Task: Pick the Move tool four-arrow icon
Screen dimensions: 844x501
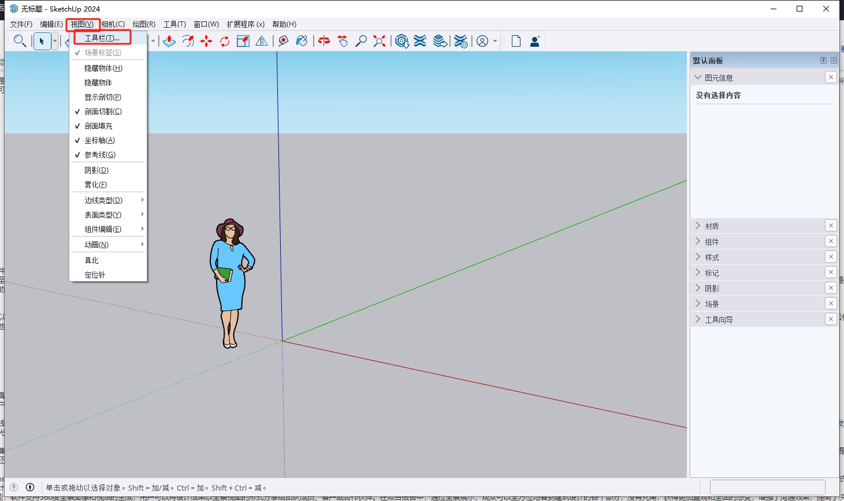Action: [206, 41]
